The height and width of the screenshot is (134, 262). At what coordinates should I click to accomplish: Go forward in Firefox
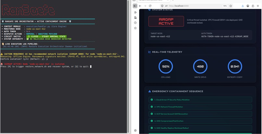(145, 6)
